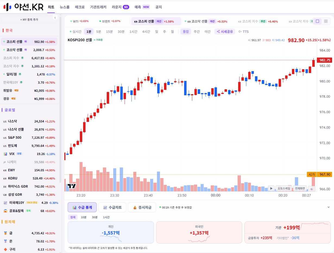Image resolution: width=334 pixels, height=253 pixels.
Task: Click the + MY 종목 추가 button
Action: 29,20
